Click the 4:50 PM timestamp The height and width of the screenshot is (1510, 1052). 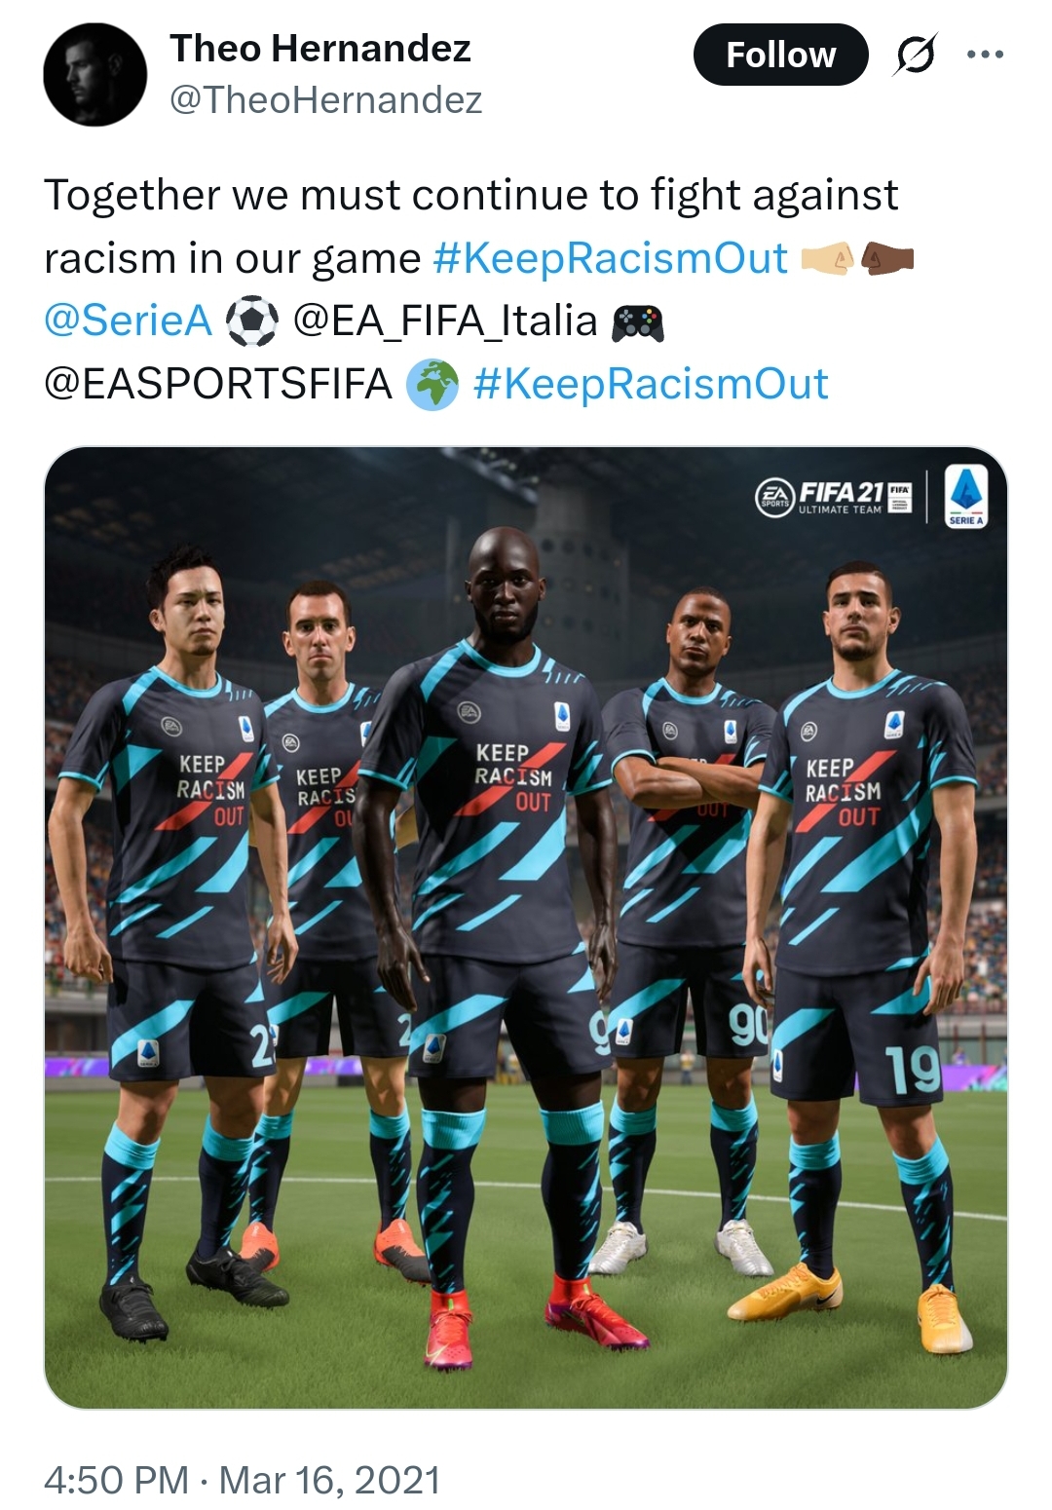(117, 1480)
